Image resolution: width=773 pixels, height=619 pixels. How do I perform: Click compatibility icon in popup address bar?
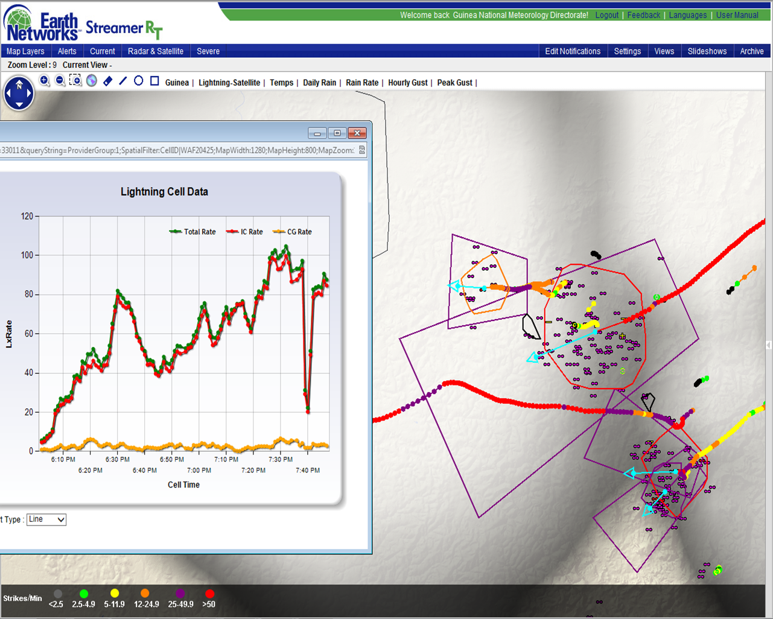coord(362,150)
